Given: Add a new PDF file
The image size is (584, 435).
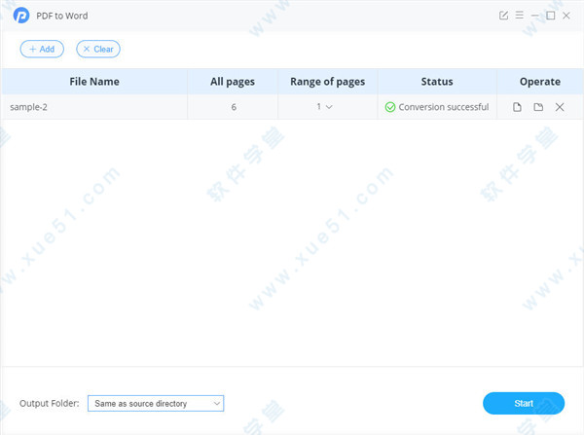Looking at the screenshot, I should (42, 49).
